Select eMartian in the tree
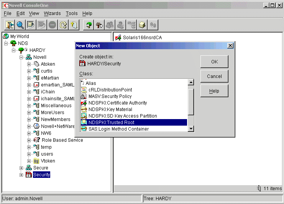This screenshot has width=284, height=204. pyautogui.click(x=50, y=78)
